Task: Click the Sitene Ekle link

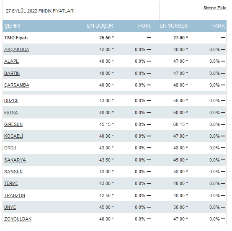Action: [x=215, y=8]
